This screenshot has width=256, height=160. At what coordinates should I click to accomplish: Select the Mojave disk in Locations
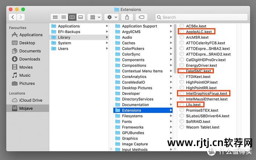28,108
